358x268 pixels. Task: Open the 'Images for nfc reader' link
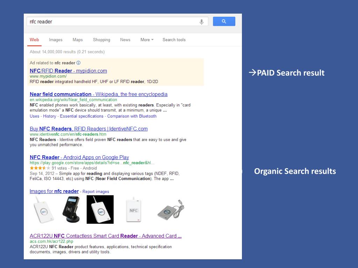[54, 191]
